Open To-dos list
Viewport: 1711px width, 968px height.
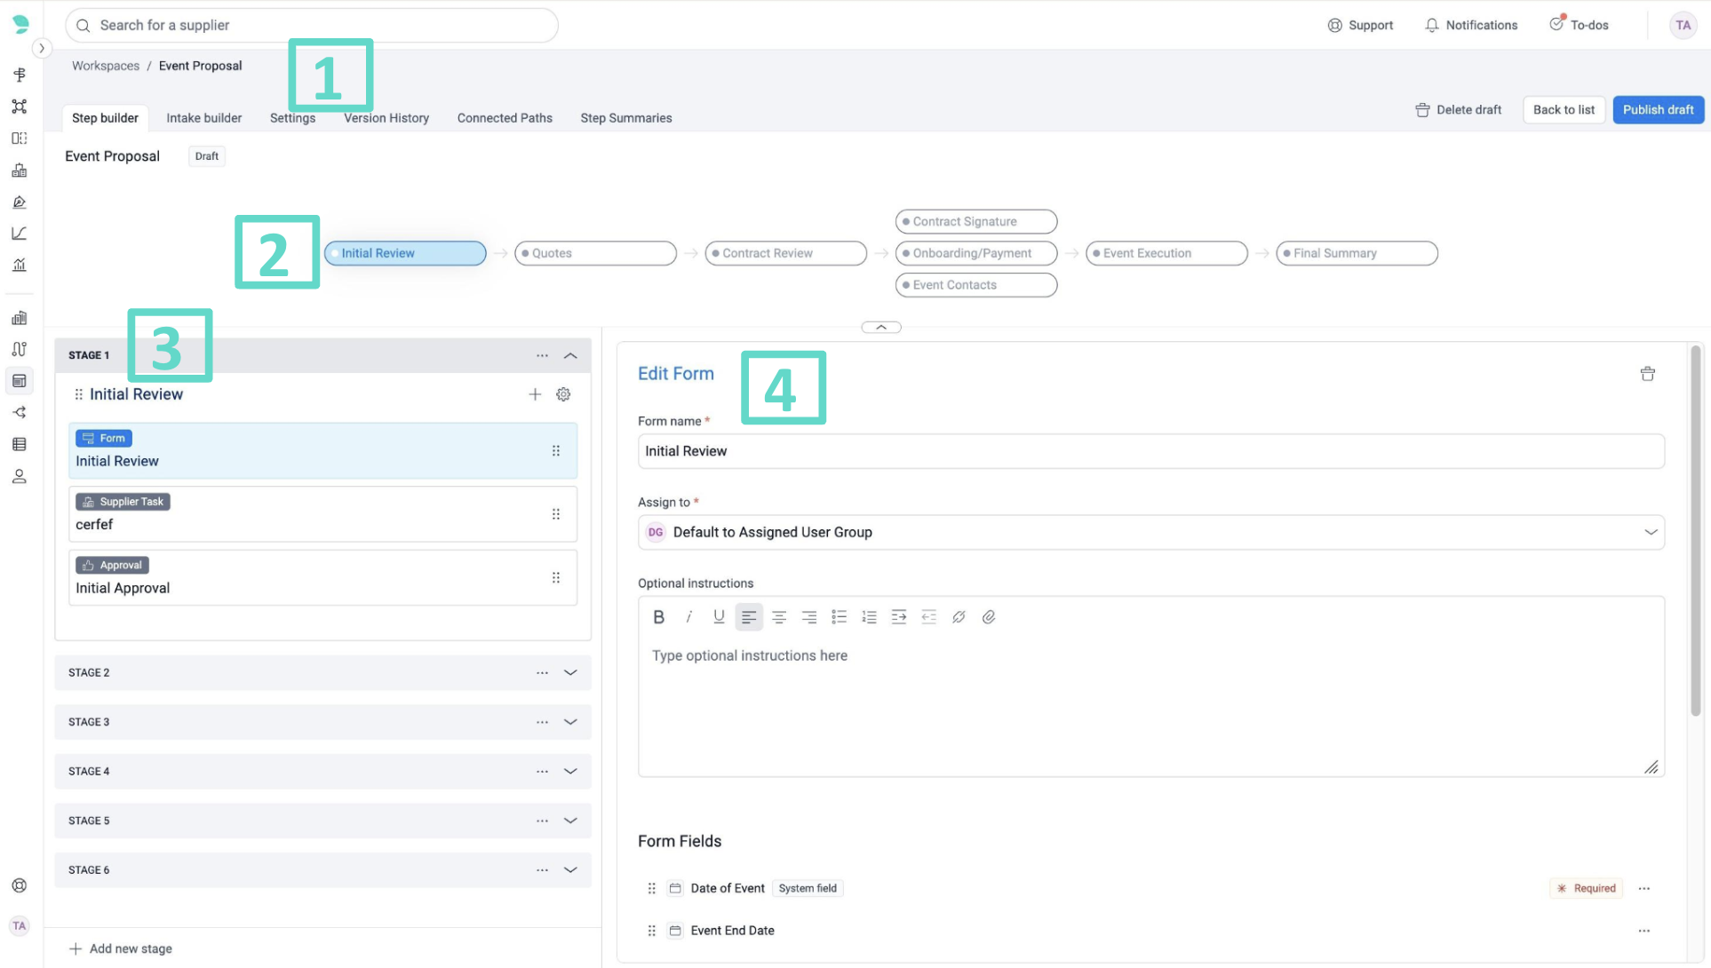click(x=1579, y=25)
